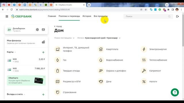Add a new card with plus icon

(43, 52)
